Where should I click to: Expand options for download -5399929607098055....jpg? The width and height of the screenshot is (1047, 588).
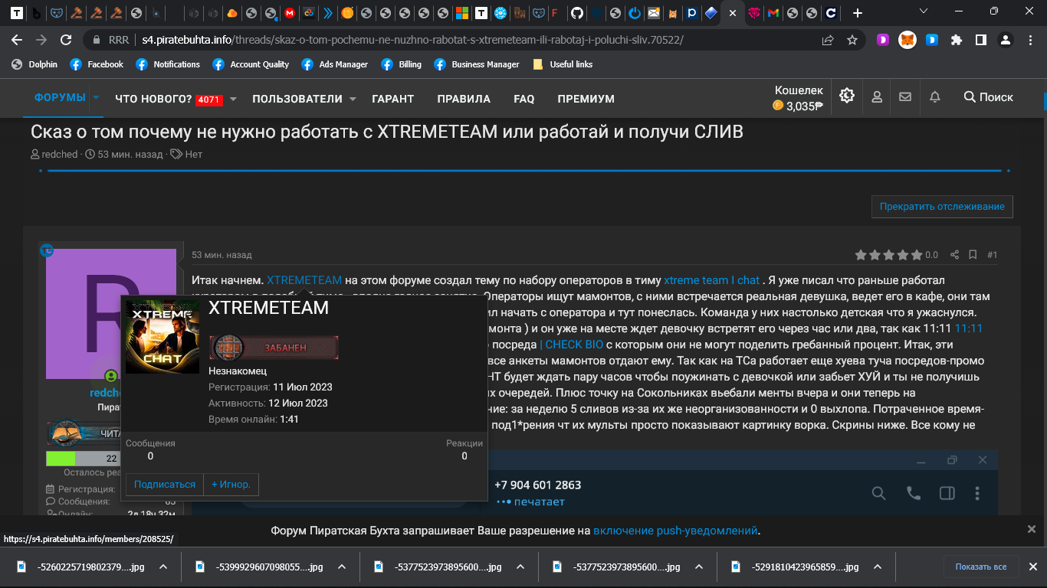coord(341,567)
